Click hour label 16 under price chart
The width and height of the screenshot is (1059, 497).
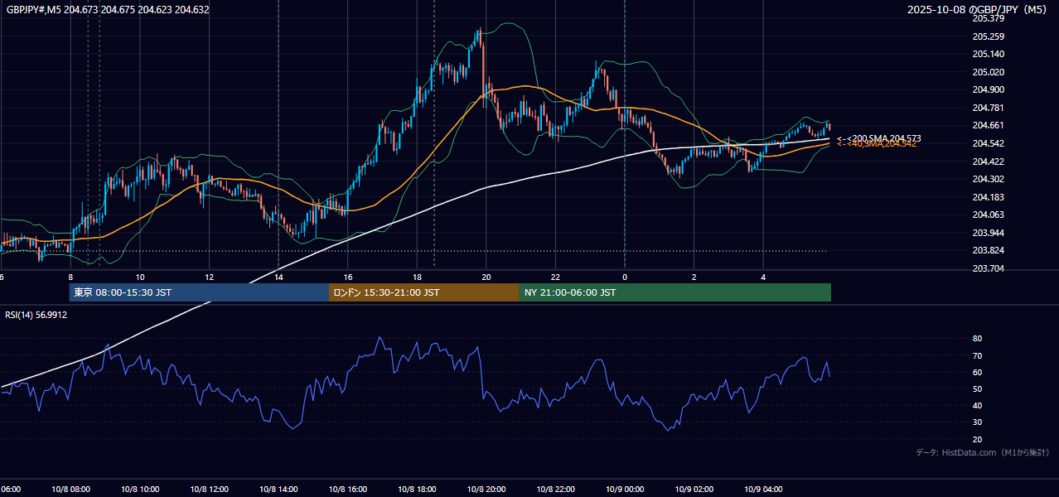coord(348,277)
